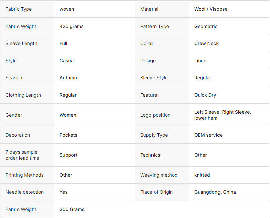Click the "Sleeve Length" label

pos(21,43)
